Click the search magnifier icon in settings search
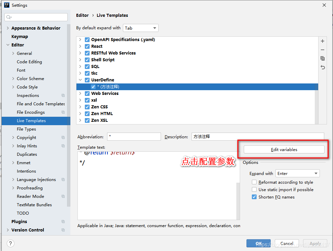 [x=9, y=17]
